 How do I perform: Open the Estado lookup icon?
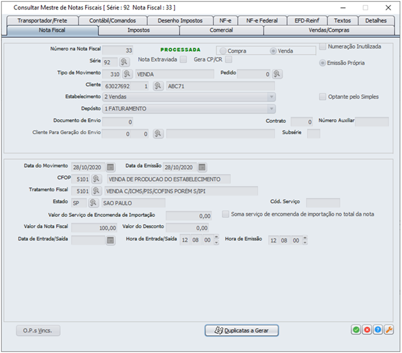(x=93, y=203)
